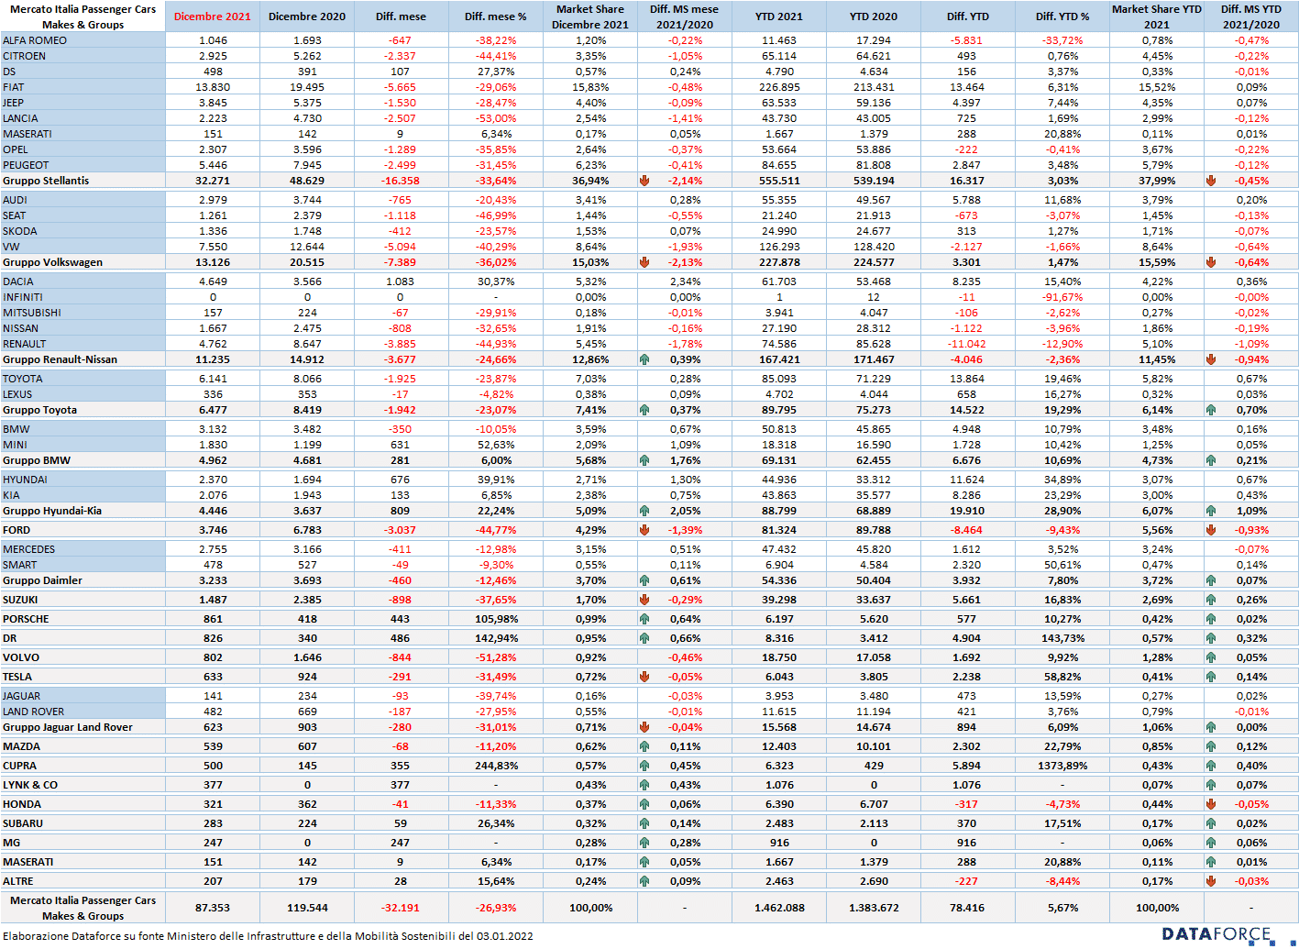Viewport: 1299px width, 949px height.
Task: Select the DACIA row label
Action: click(18, 281)
